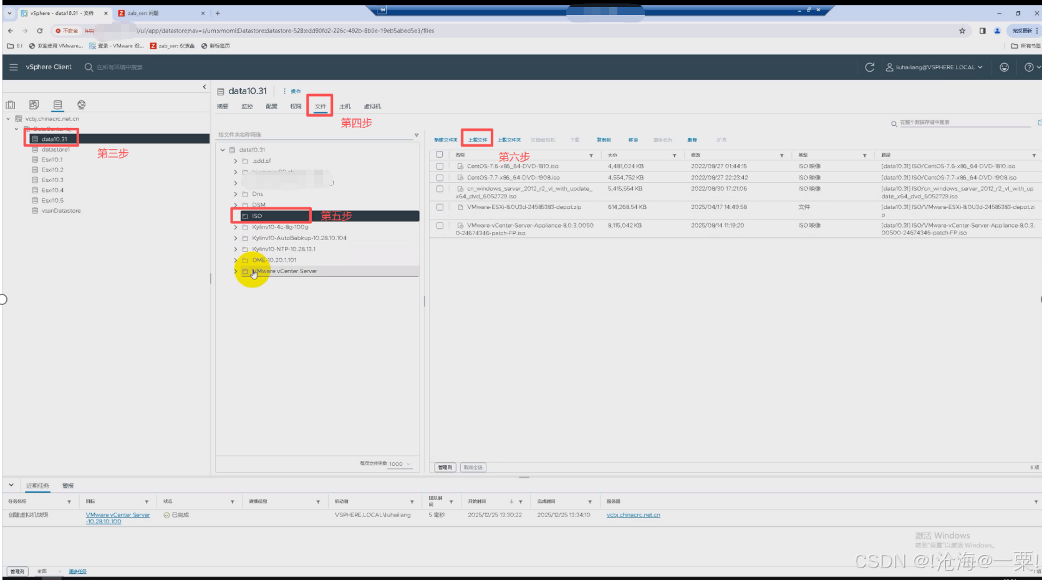The height and width of the screenshot is (580, 1042).
Task: Tick the select-all checkbox in file list header
Action: [x=440, y=155]
